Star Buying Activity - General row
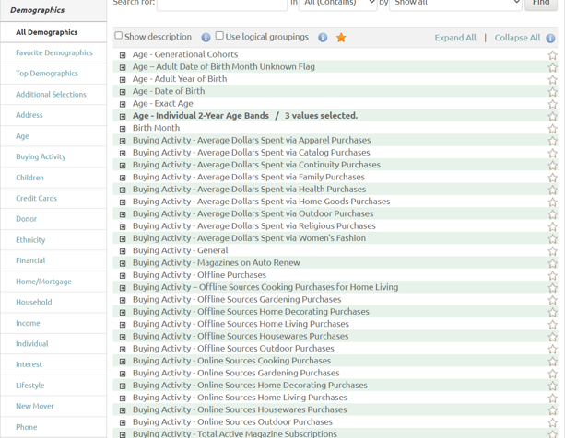This screenshot has width=565, height=438. click(552, 251)
